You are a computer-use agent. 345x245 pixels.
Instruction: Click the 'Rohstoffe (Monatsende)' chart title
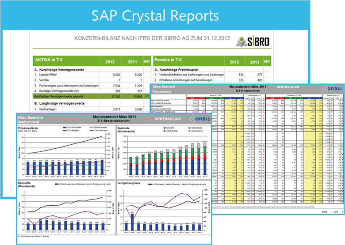tap(27, 185)
